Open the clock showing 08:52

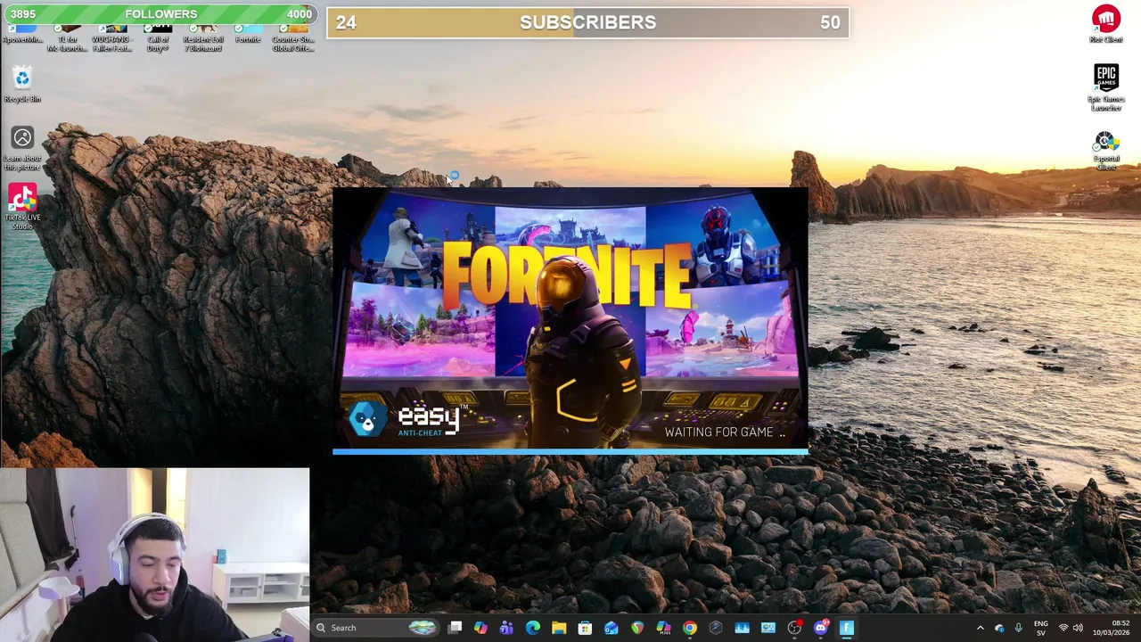(x=1112, y=628)
